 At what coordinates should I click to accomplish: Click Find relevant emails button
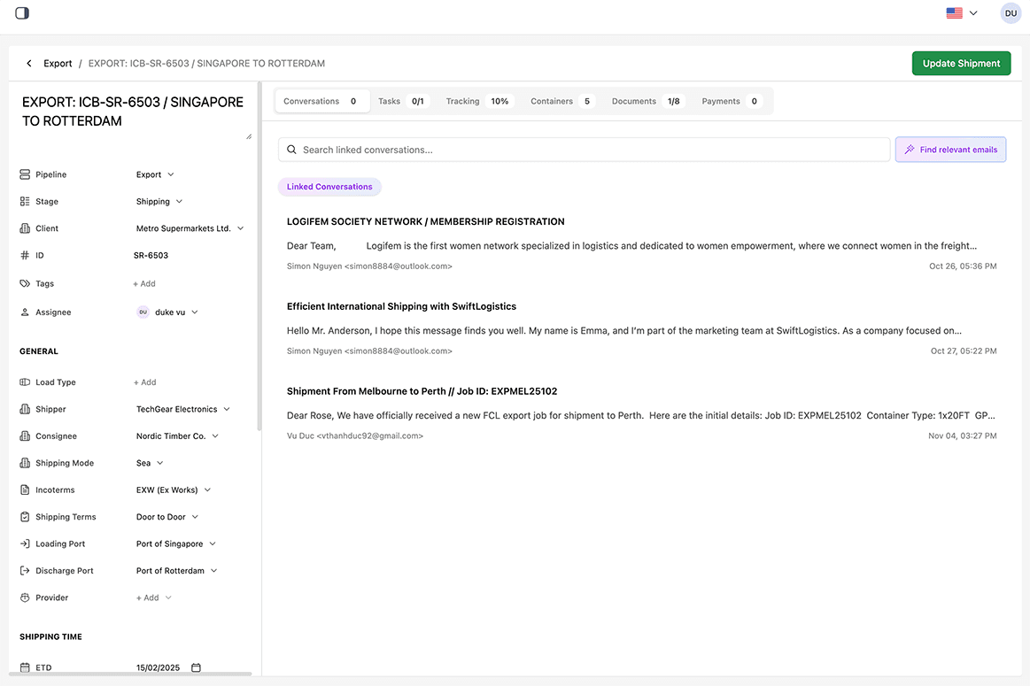click(x=950, y=150)
